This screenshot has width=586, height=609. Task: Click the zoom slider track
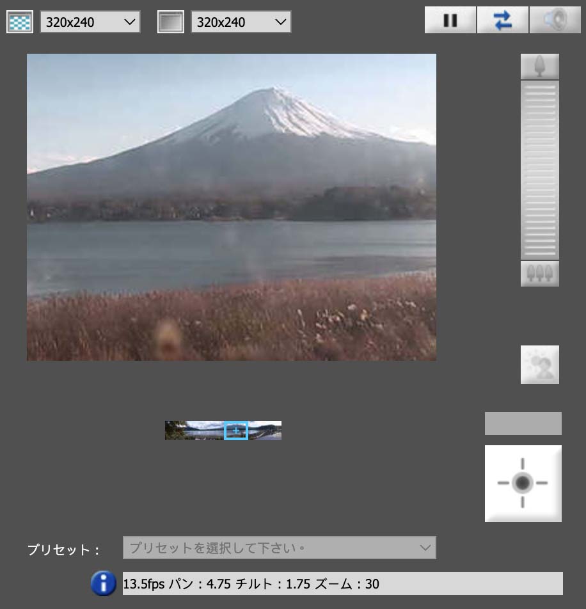(x=540, y=170)
